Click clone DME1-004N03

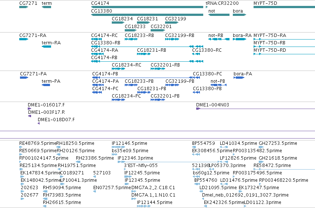pyautogui.click(x=255, y=109)
